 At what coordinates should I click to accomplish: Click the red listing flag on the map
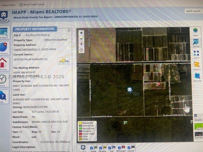(158, 85)
